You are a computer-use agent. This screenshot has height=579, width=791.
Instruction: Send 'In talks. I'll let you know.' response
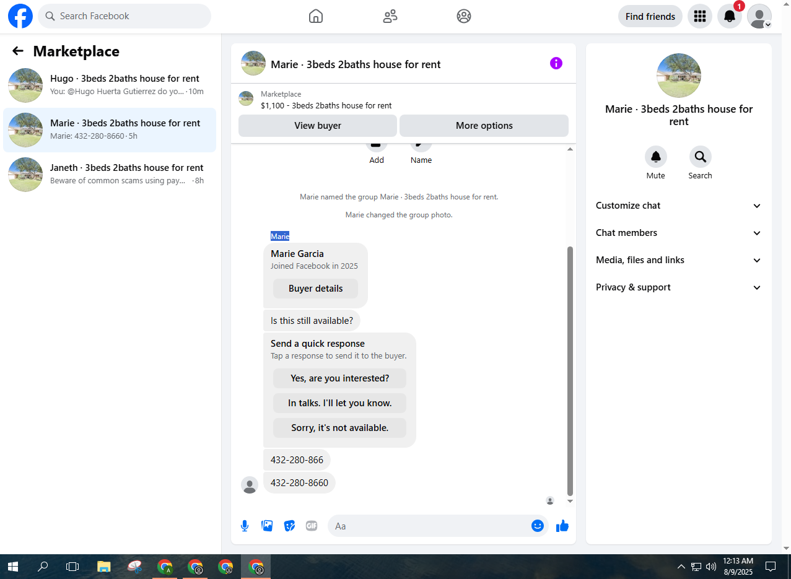tap(339, 403)
